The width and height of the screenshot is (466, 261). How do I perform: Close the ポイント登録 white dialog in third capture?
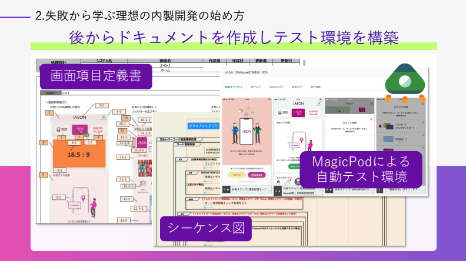[x=371, y=119]
